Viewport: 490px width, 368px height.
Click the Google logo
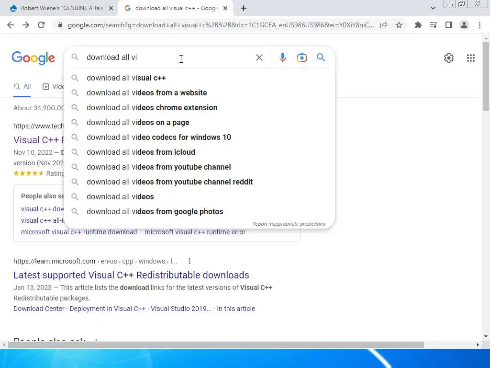point(33,58)
